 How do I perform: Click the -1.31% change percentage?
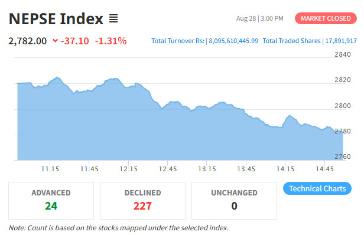[x=110, y=41]
